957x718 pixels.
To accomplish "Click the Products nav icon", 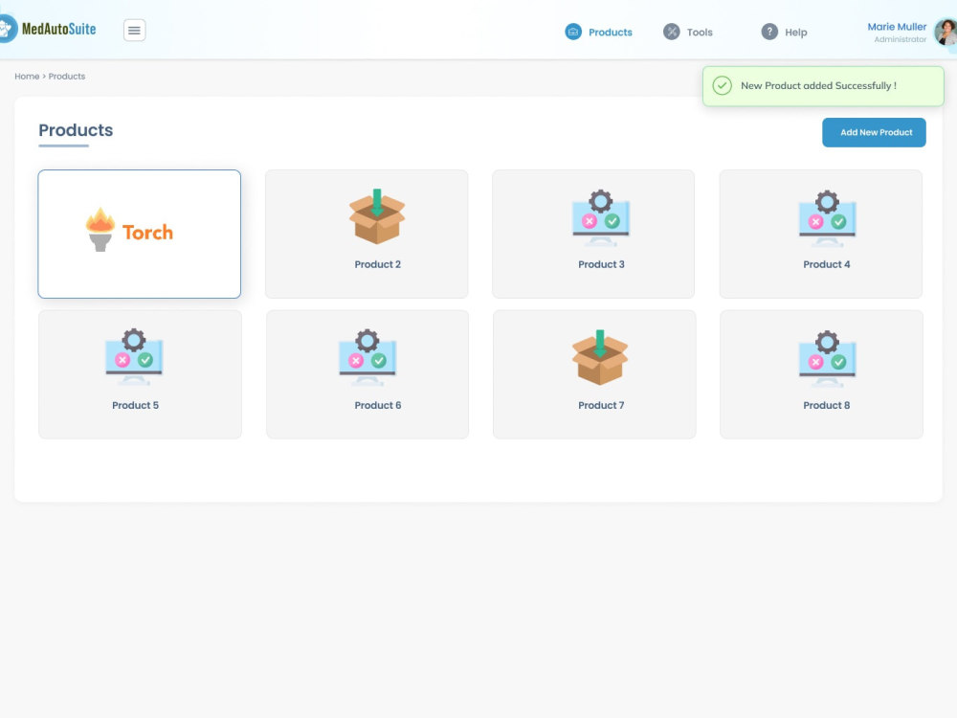I will coord(573,32).
